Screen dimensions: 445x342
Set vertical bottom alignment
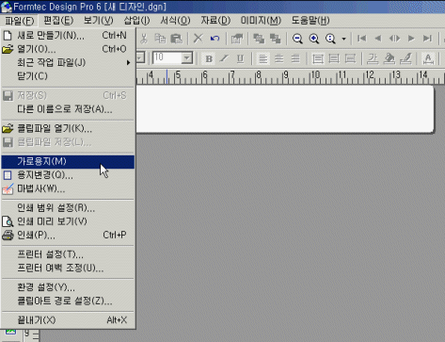[x=350, y=58]
